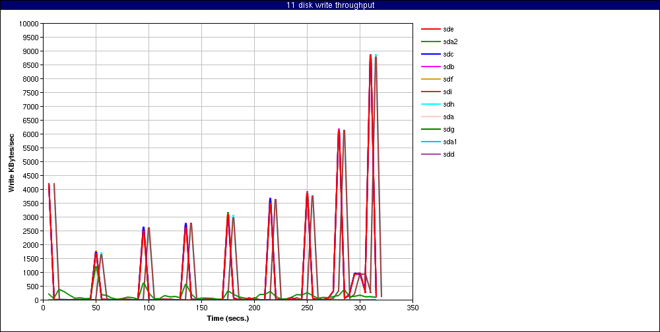Select the sdb legend label
660x332 pixels.
point(448,67)
